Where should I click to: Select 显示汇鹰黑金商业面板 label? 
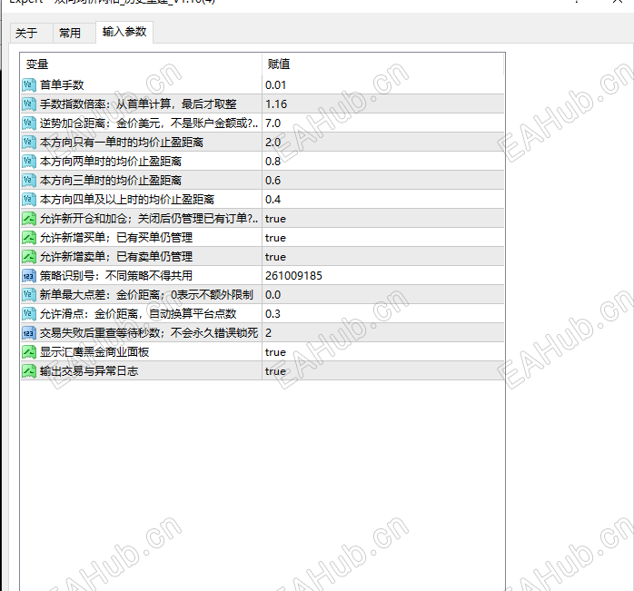click(94, 352)
